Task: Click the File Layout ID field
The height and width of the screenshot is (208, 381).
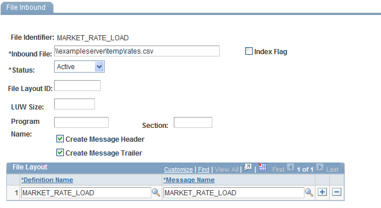Action: coord(77,86)
